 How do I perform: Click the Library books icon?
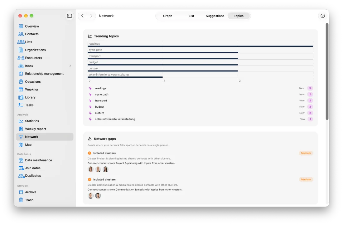tap(21, 97)
